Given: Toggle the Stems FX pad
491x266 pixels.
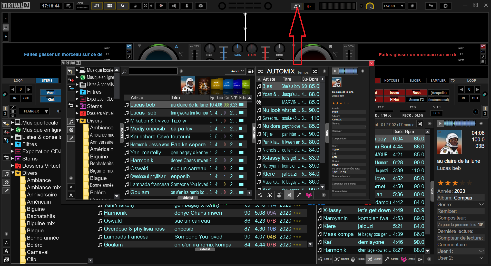Looking at the screenshot, I should tap(416, 100).
